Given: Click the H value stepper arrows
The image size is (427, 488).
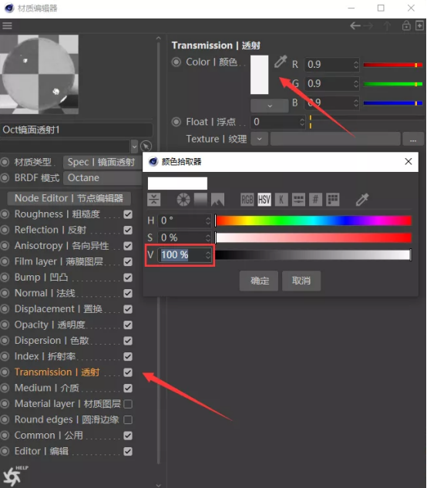Looking at the screenshot, I should (x=208, y=221).
